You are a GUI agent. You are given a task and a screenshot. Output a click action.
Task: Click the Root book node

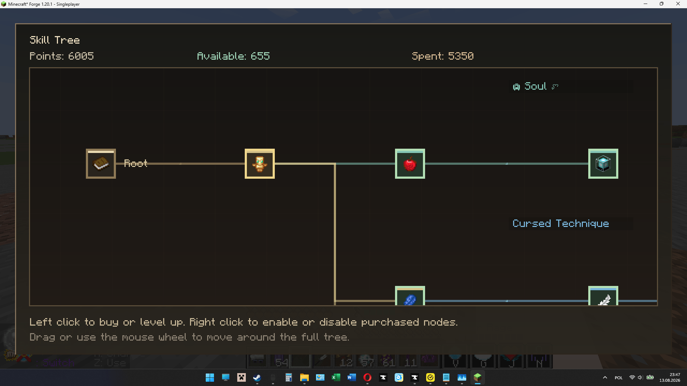pos(101,164)
